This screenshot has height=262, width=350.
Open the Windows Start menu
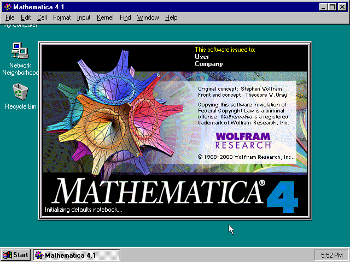pos(16,255)
